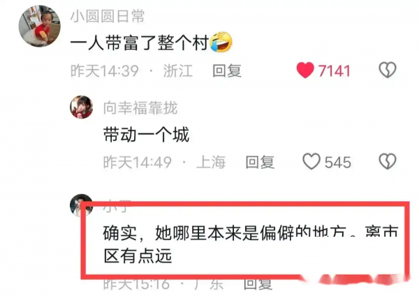The width and height of the screenshot is (419, 296).
Task: Open username 向幸福靠拢
Action: (x=140, y=108)
